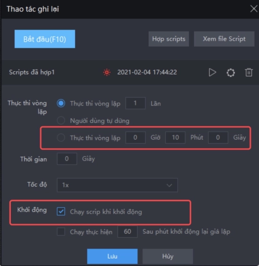Play the Scripts đã hợp1 script

[x=212, y=72]
